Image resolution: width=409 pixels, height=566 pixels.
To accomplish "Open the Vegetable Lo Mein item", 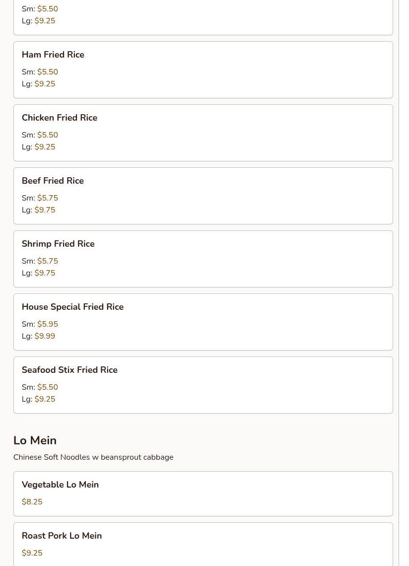I will click(x=60, y=485).
